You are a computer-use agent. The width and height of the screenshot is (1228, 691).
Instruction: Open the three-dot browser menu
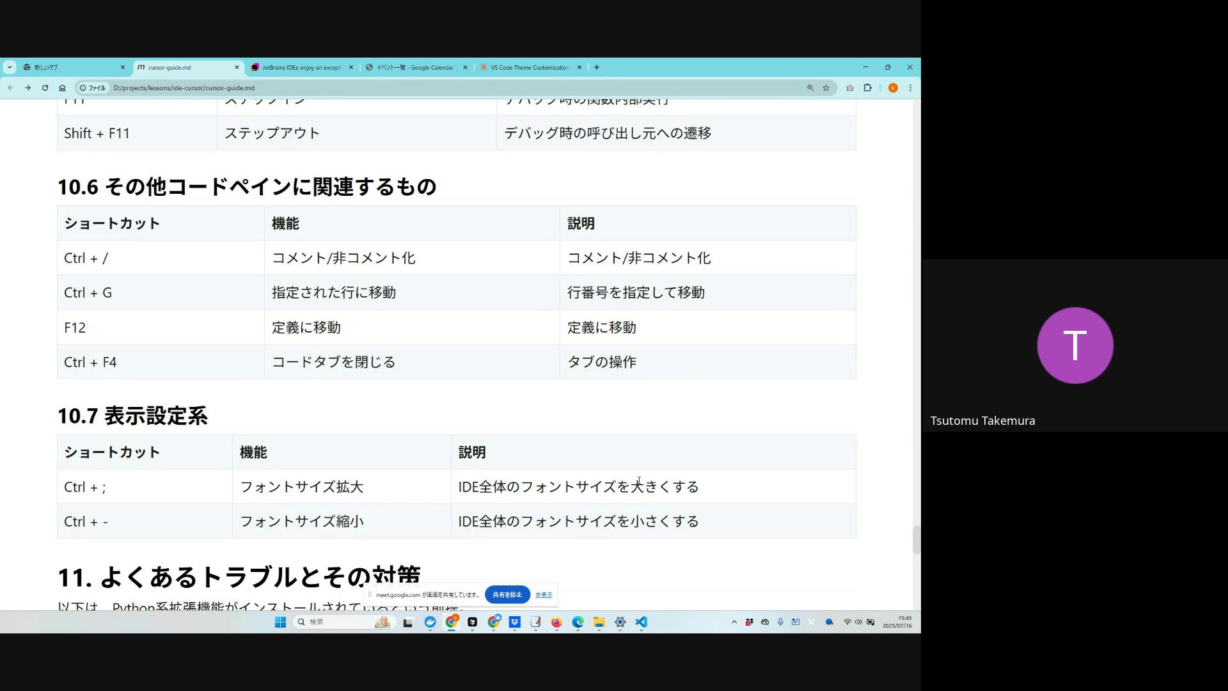(x=910, y=88)
